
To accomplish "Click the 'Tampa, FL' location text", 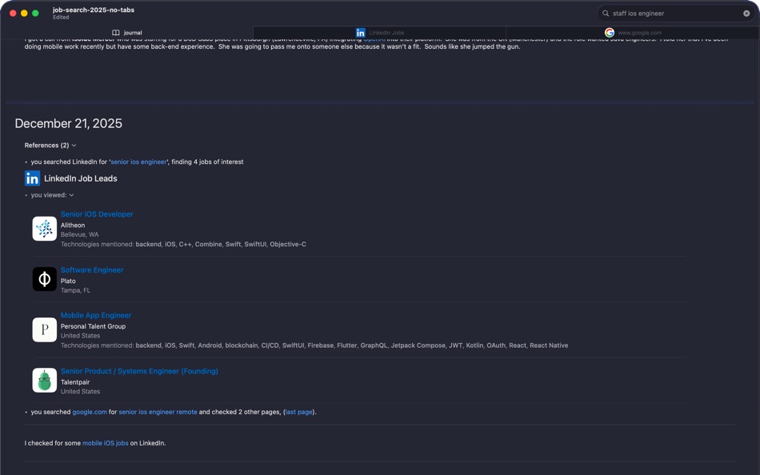I will click(76, 290).
